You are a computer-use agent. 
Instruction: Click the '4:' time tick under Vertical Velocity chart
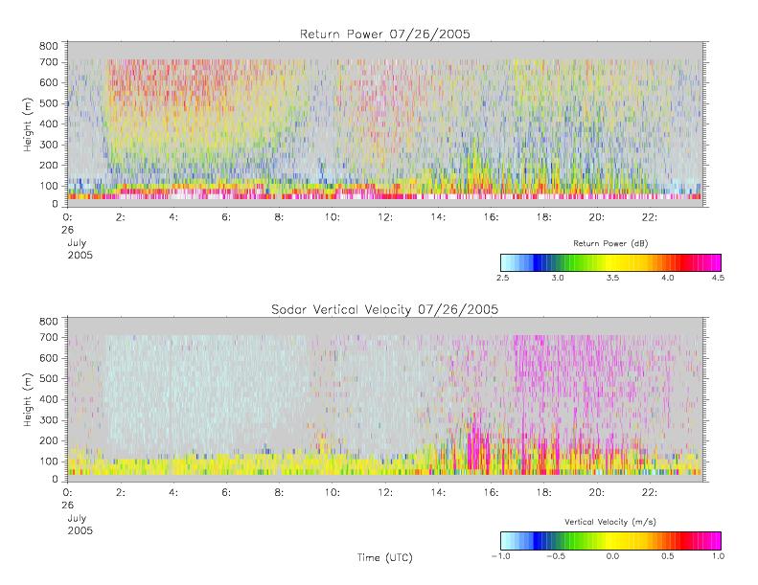(x=173, y=492)
